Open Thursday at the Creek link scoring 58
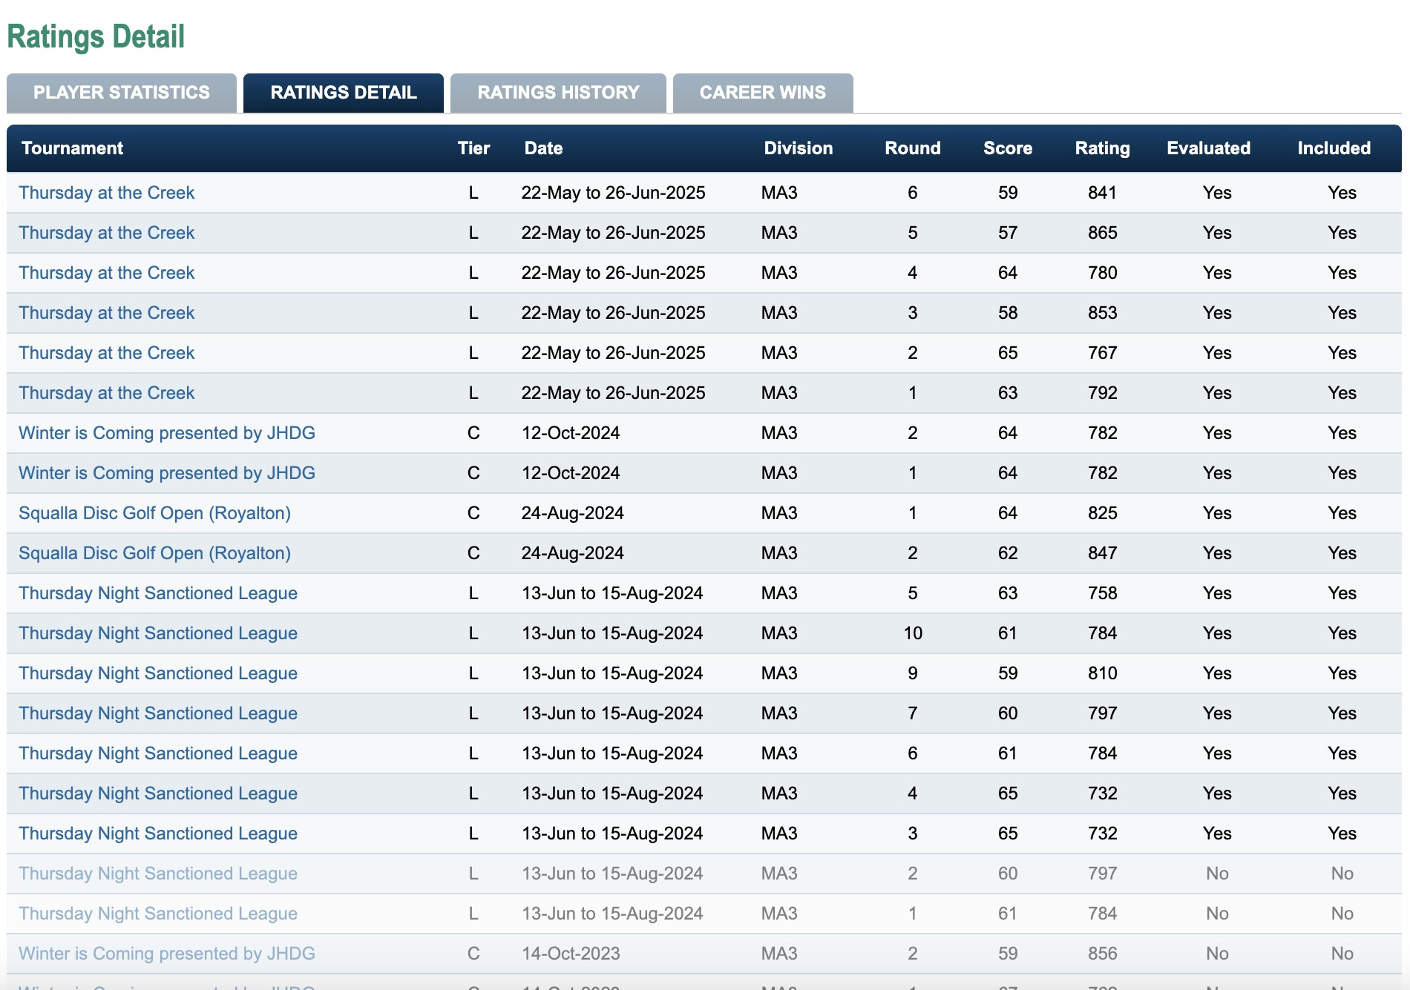Image resolution: width=1410 pixels, height=990 pixels. click(x=106, y=313)
